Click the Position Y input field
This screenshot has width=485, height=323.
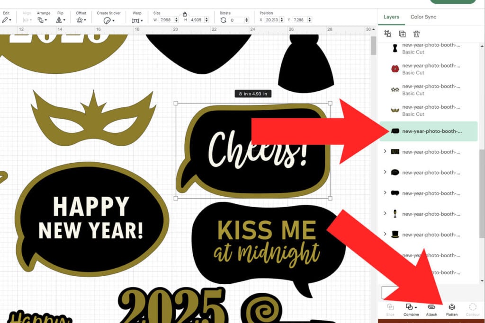click(299, 20)
